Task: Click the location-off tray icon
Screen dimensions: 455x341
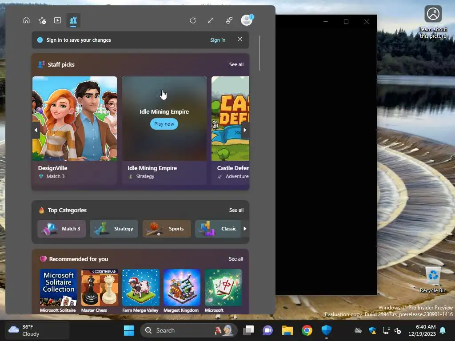Action: tap(358, 330)
